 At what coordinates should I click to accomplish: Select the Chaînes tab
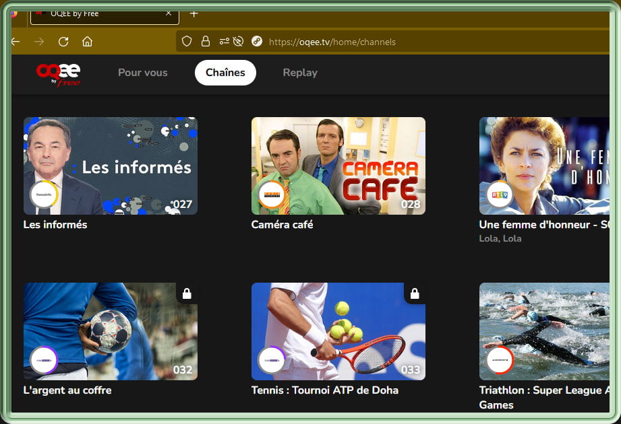[x=225, y=73]
